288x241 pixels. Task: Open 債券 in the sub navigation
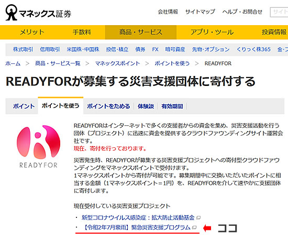click(140, 49)
